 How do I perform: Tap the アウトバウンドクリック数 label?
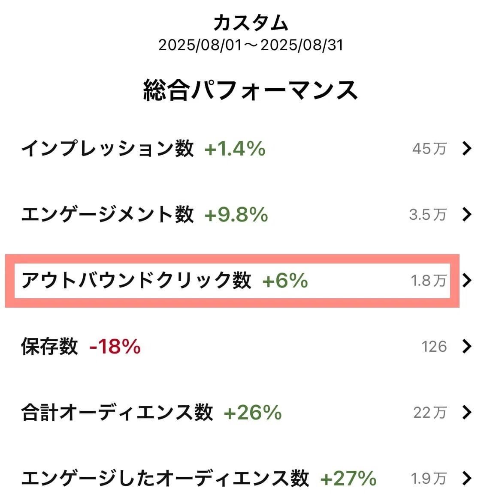click(136, 280)
